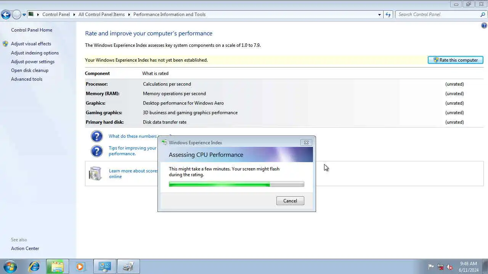Click the Show desktop button
Image resolution: width=488 pixels, height=274 pixels.
(485, 266)
